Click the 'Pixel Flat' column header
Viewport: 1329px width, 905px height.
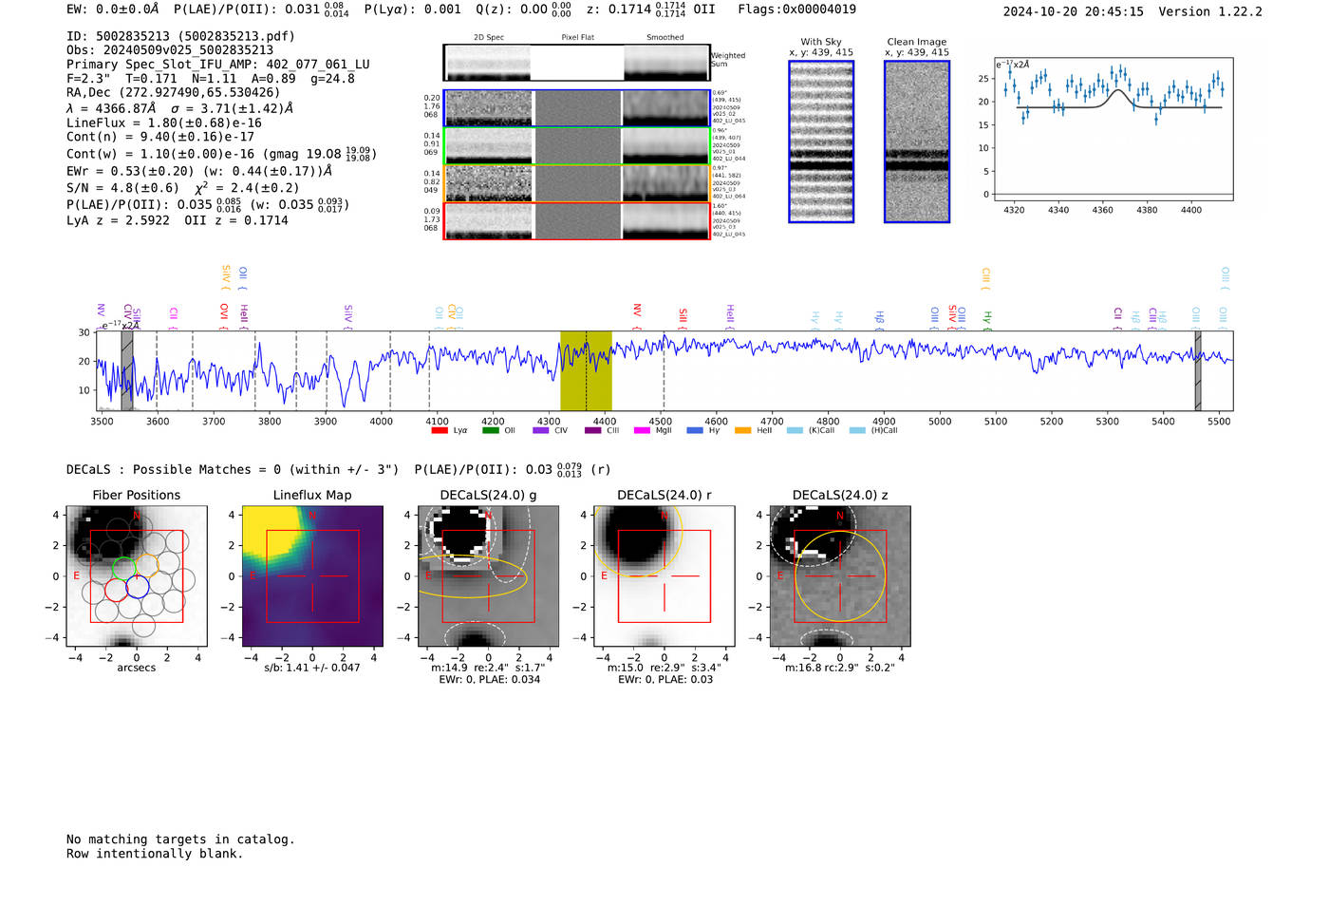(x=577, y=38)
